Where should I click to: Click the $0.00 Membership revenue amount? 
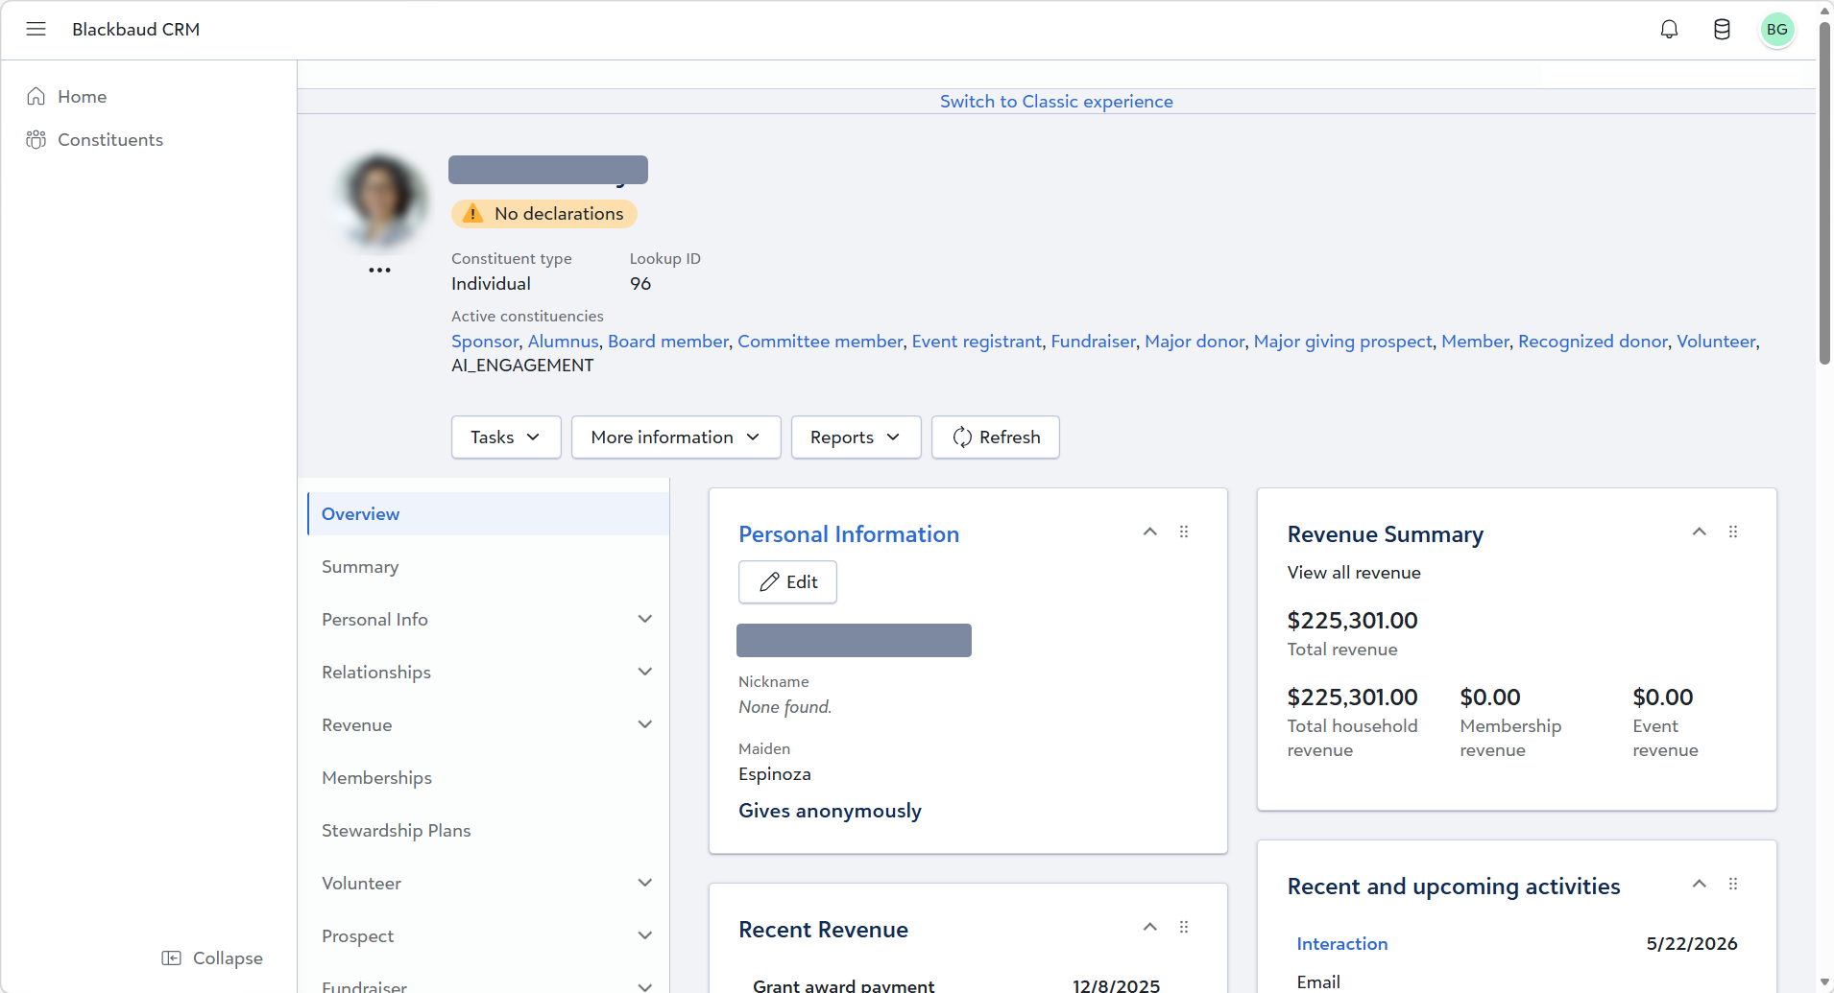(1490, 697)
